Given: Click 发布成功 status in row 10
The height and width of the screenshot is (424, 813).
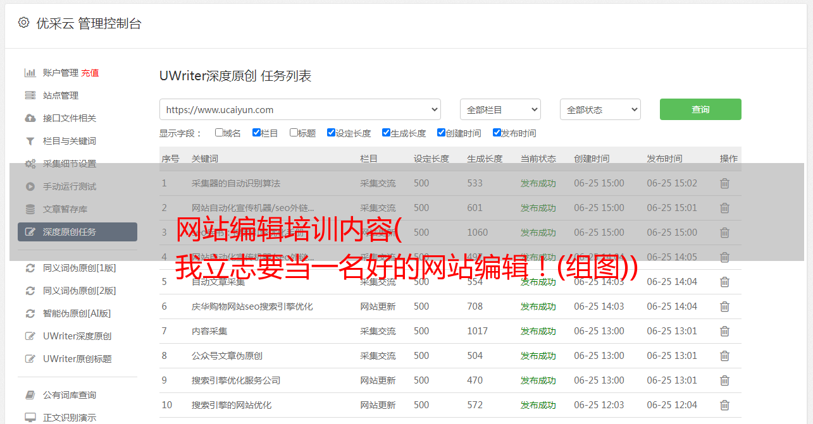Looking at the screenshot, I should 538,405.
